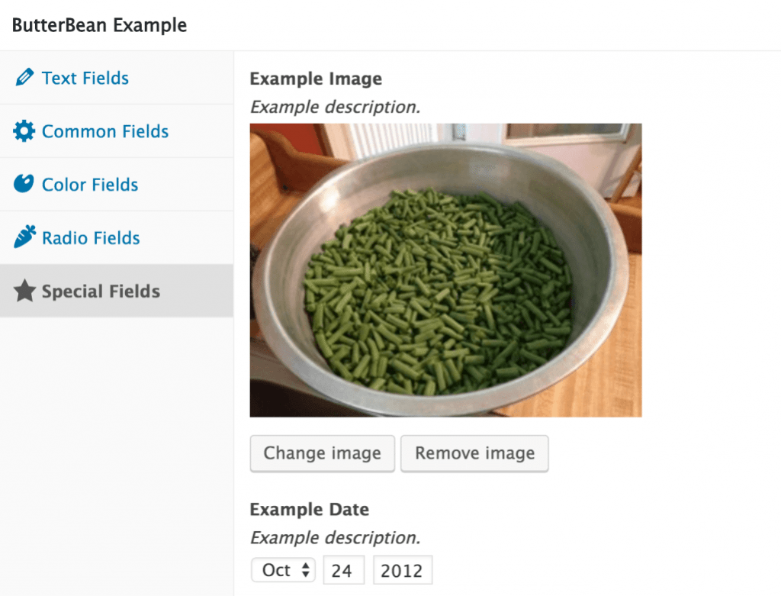The height and width of the screenshot is (596, 781).
Task: Select the Special Fields tab label
Action: pos(101,292)
